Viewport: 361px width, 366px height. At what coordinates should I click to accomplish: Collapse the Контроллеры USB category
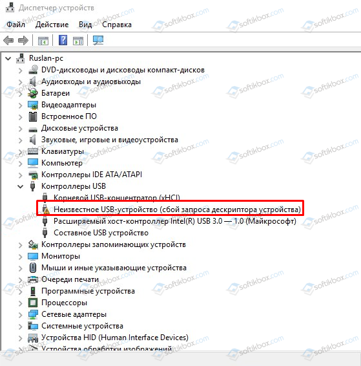tap(21, 186)
